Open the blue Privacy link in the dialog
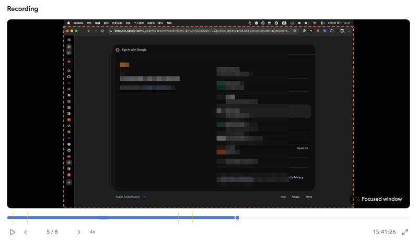This screenshot has height=245, width=418. click(x=298, y=177)
